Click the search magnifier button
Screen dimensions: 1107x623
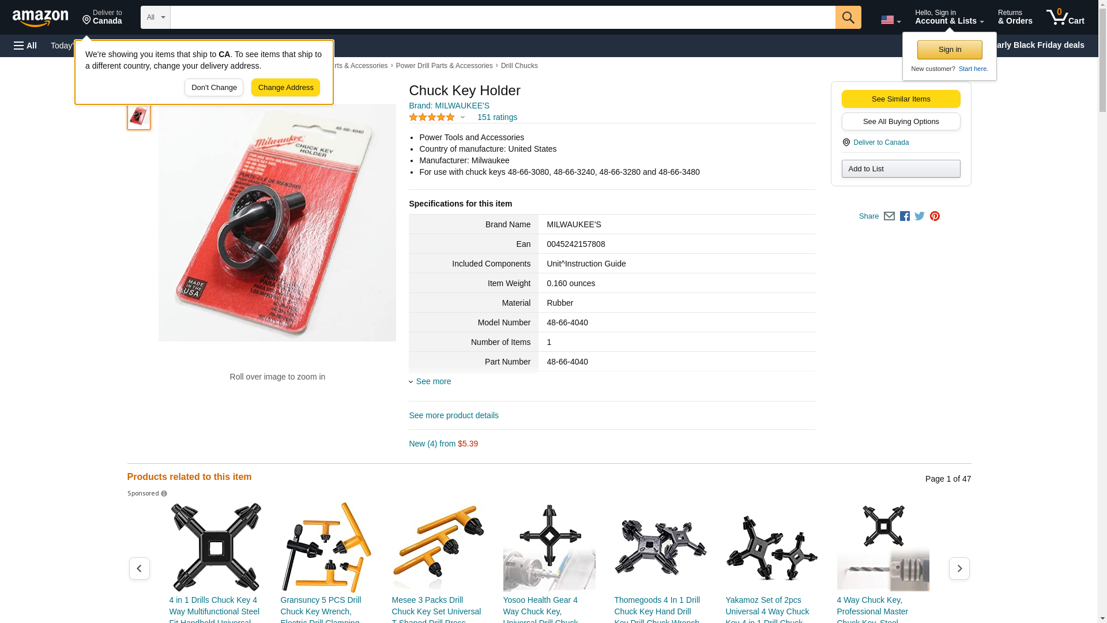848,17
